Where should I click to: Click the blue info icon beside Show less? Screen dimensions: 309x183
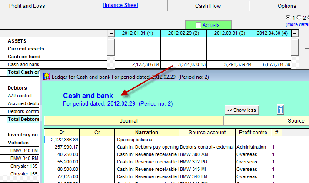tap(280, 110)
